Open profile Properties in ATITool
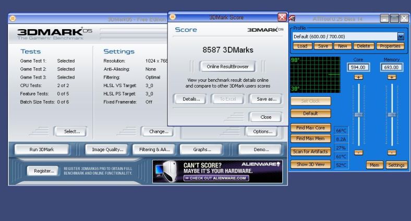 click(x=390, y=46)
